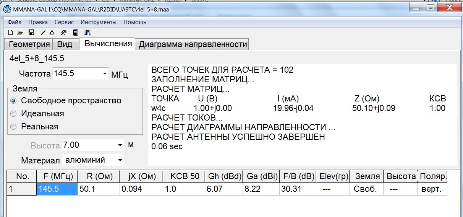Open the Инструменты menu
This screenshot has height=217, width=463.
click(98, 22)
